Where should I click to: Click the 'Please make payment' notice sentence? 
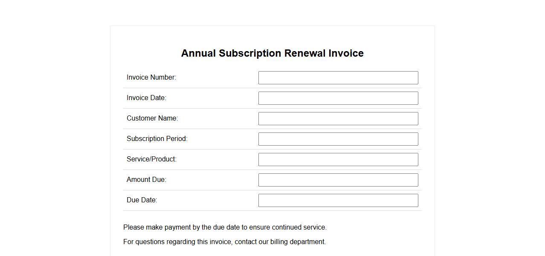click(225, 227)
